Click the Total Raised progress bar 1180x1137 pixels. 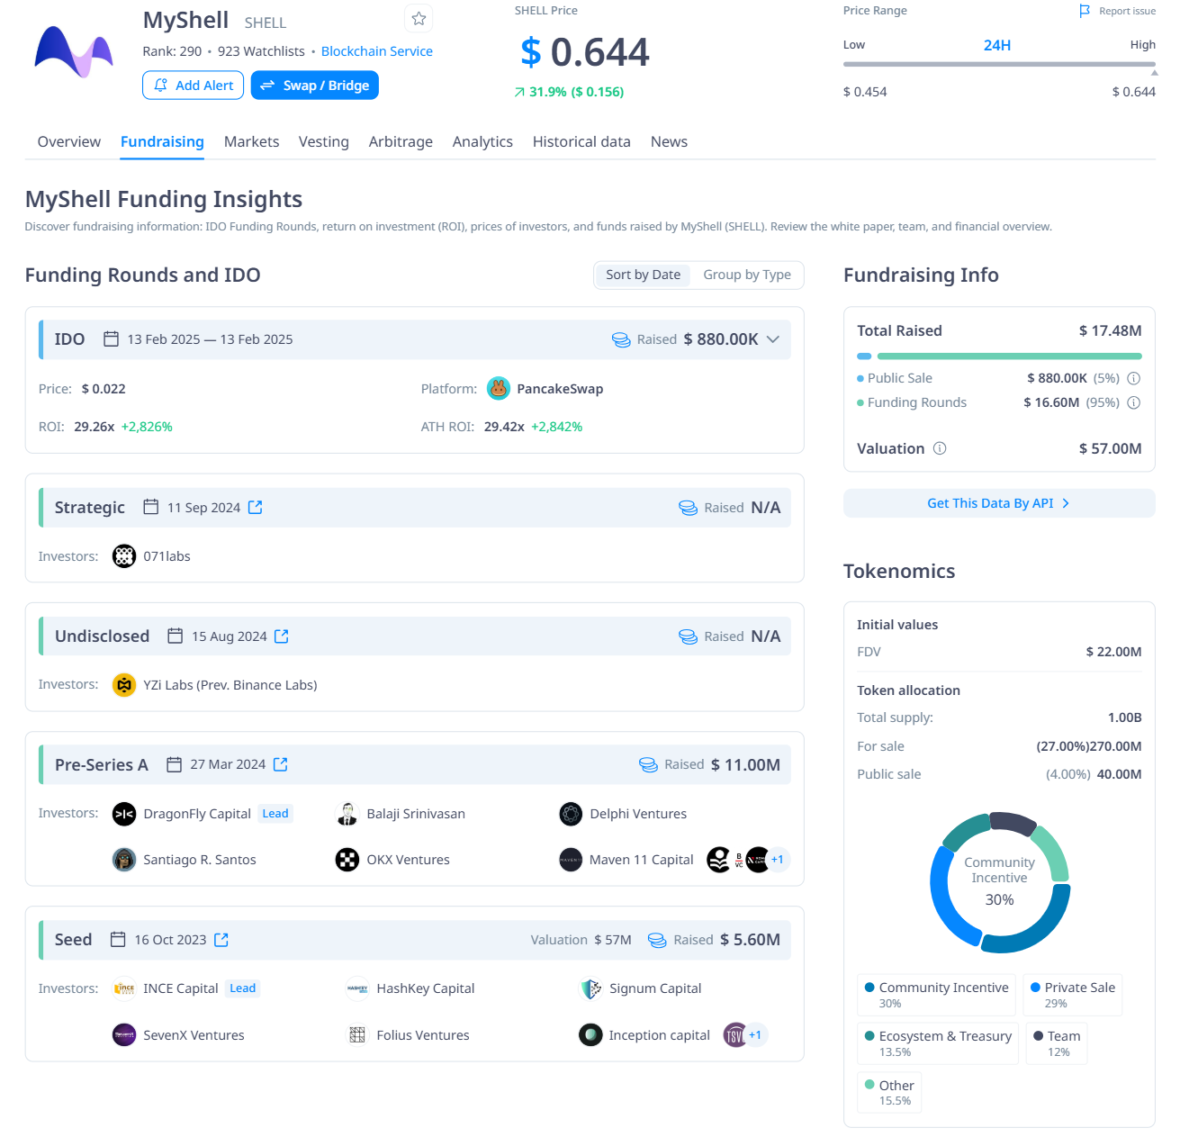point(999,356)
